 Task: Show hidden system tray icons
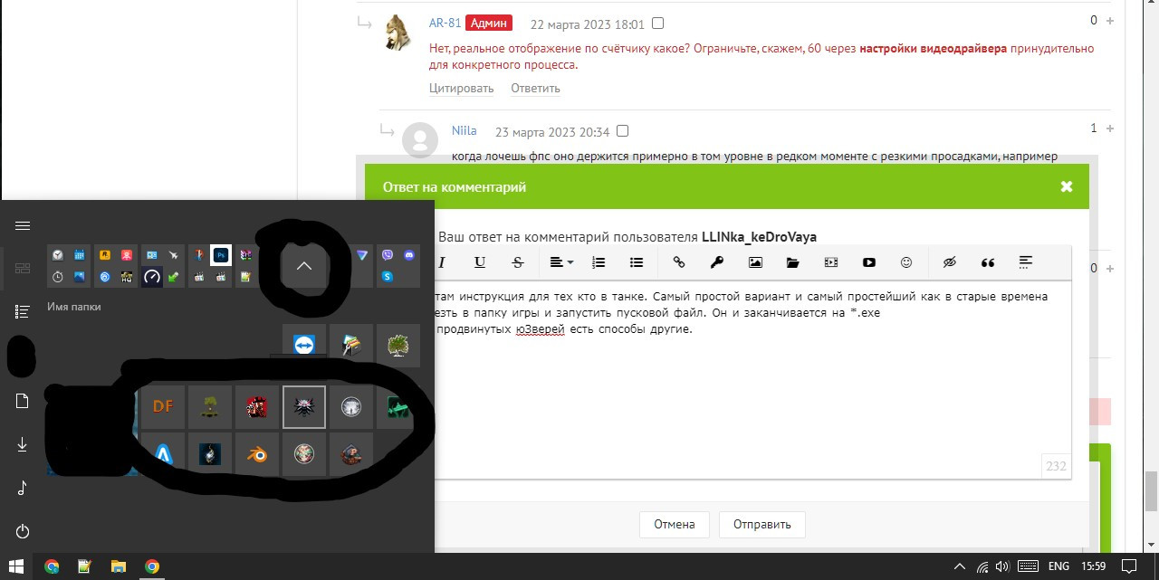coord(960,566)
